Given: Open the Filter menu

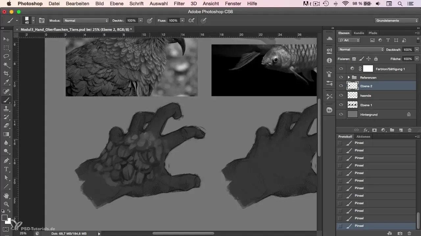Looking at the screenshot, I should pyautogui.click(x=179, y=4).
